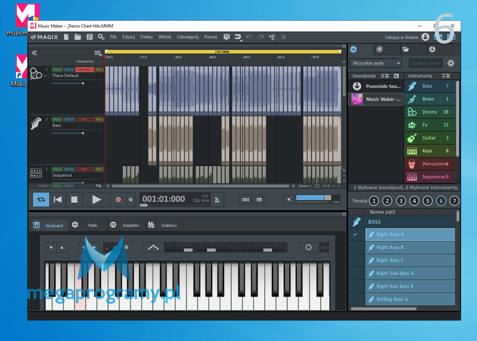The image size is (477, 341).
Task: Stop playback
Action: tap(74, 200)
